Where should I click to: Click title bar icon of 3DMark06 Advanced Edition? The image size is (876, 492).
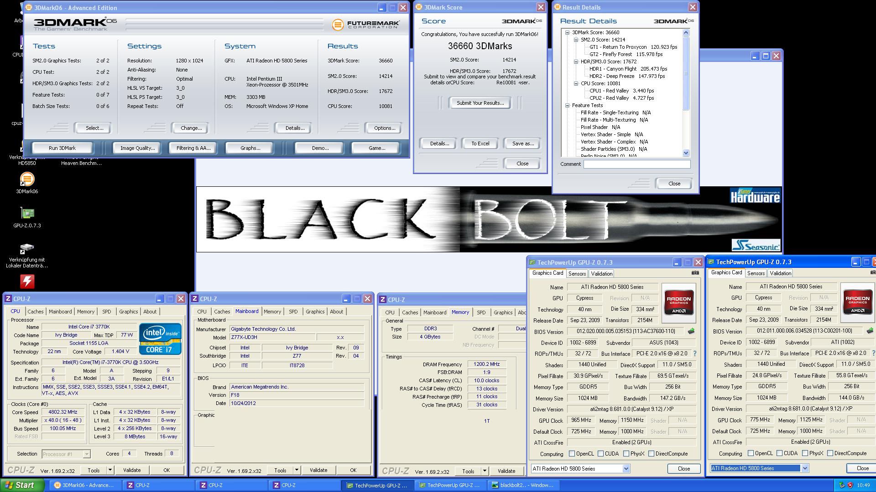29,7
